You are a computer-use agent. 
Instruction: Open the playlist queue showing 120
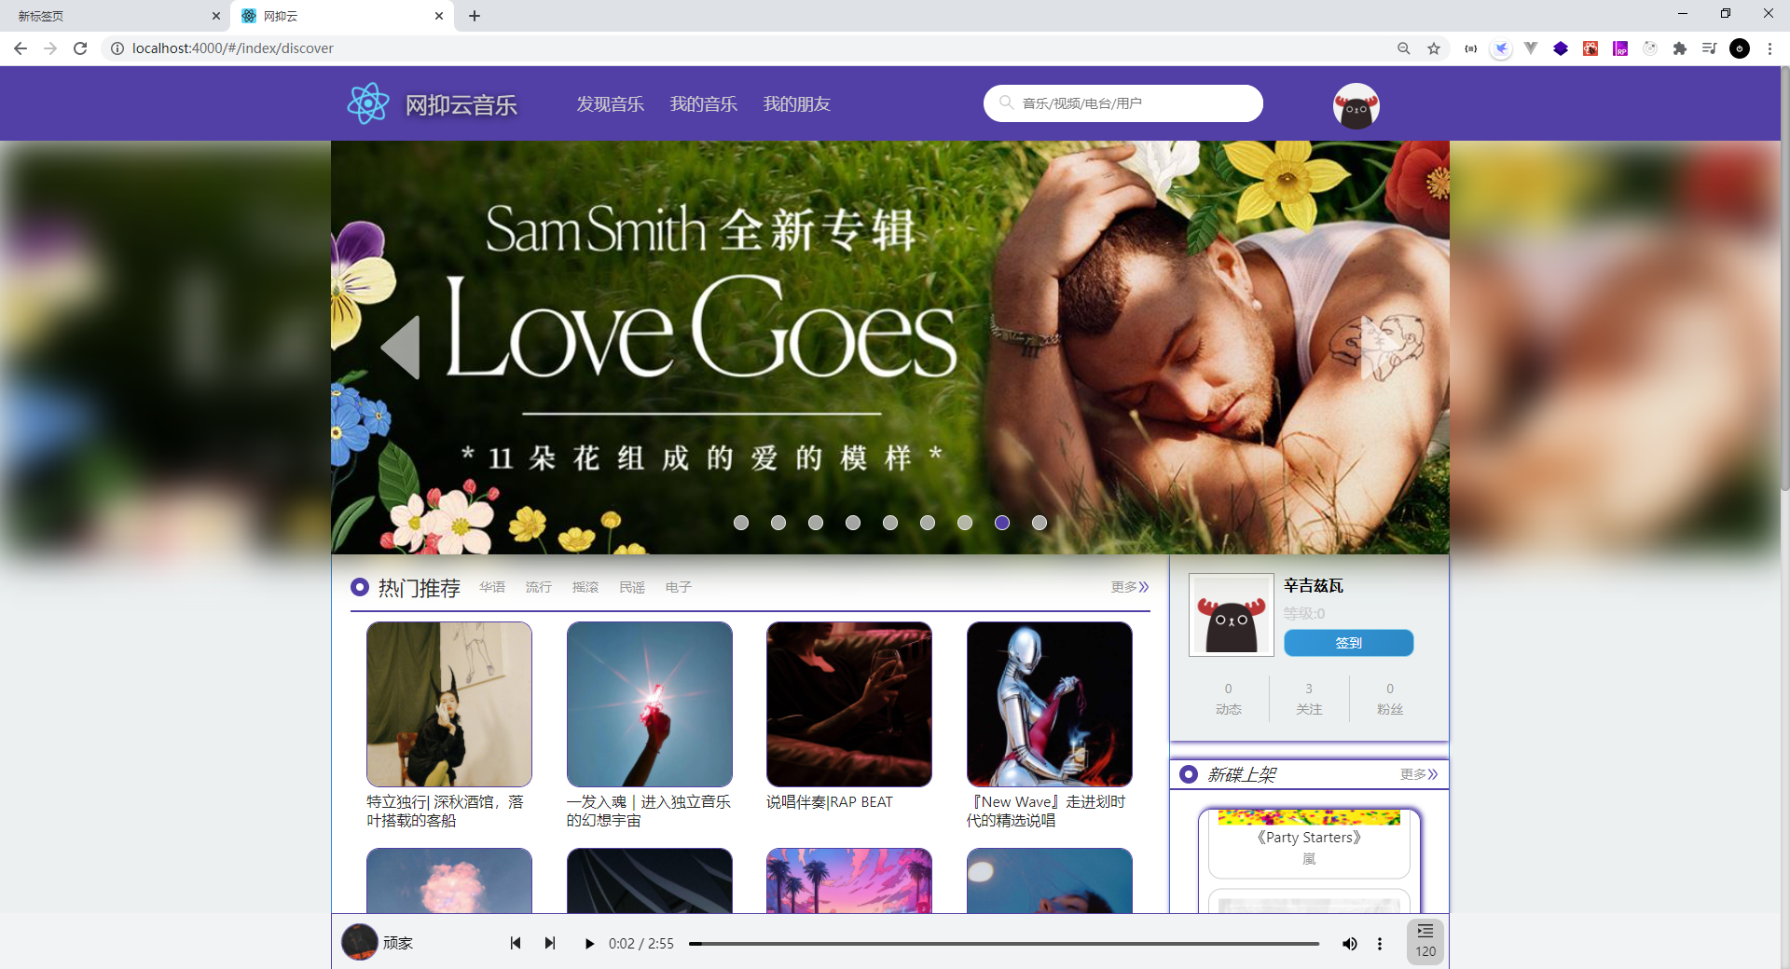coord(1425,941)
